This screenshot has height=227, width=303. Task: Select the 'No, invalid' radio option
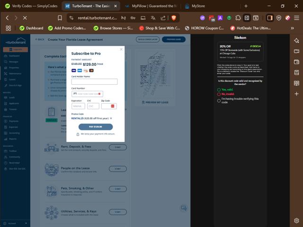click(219, 94)
